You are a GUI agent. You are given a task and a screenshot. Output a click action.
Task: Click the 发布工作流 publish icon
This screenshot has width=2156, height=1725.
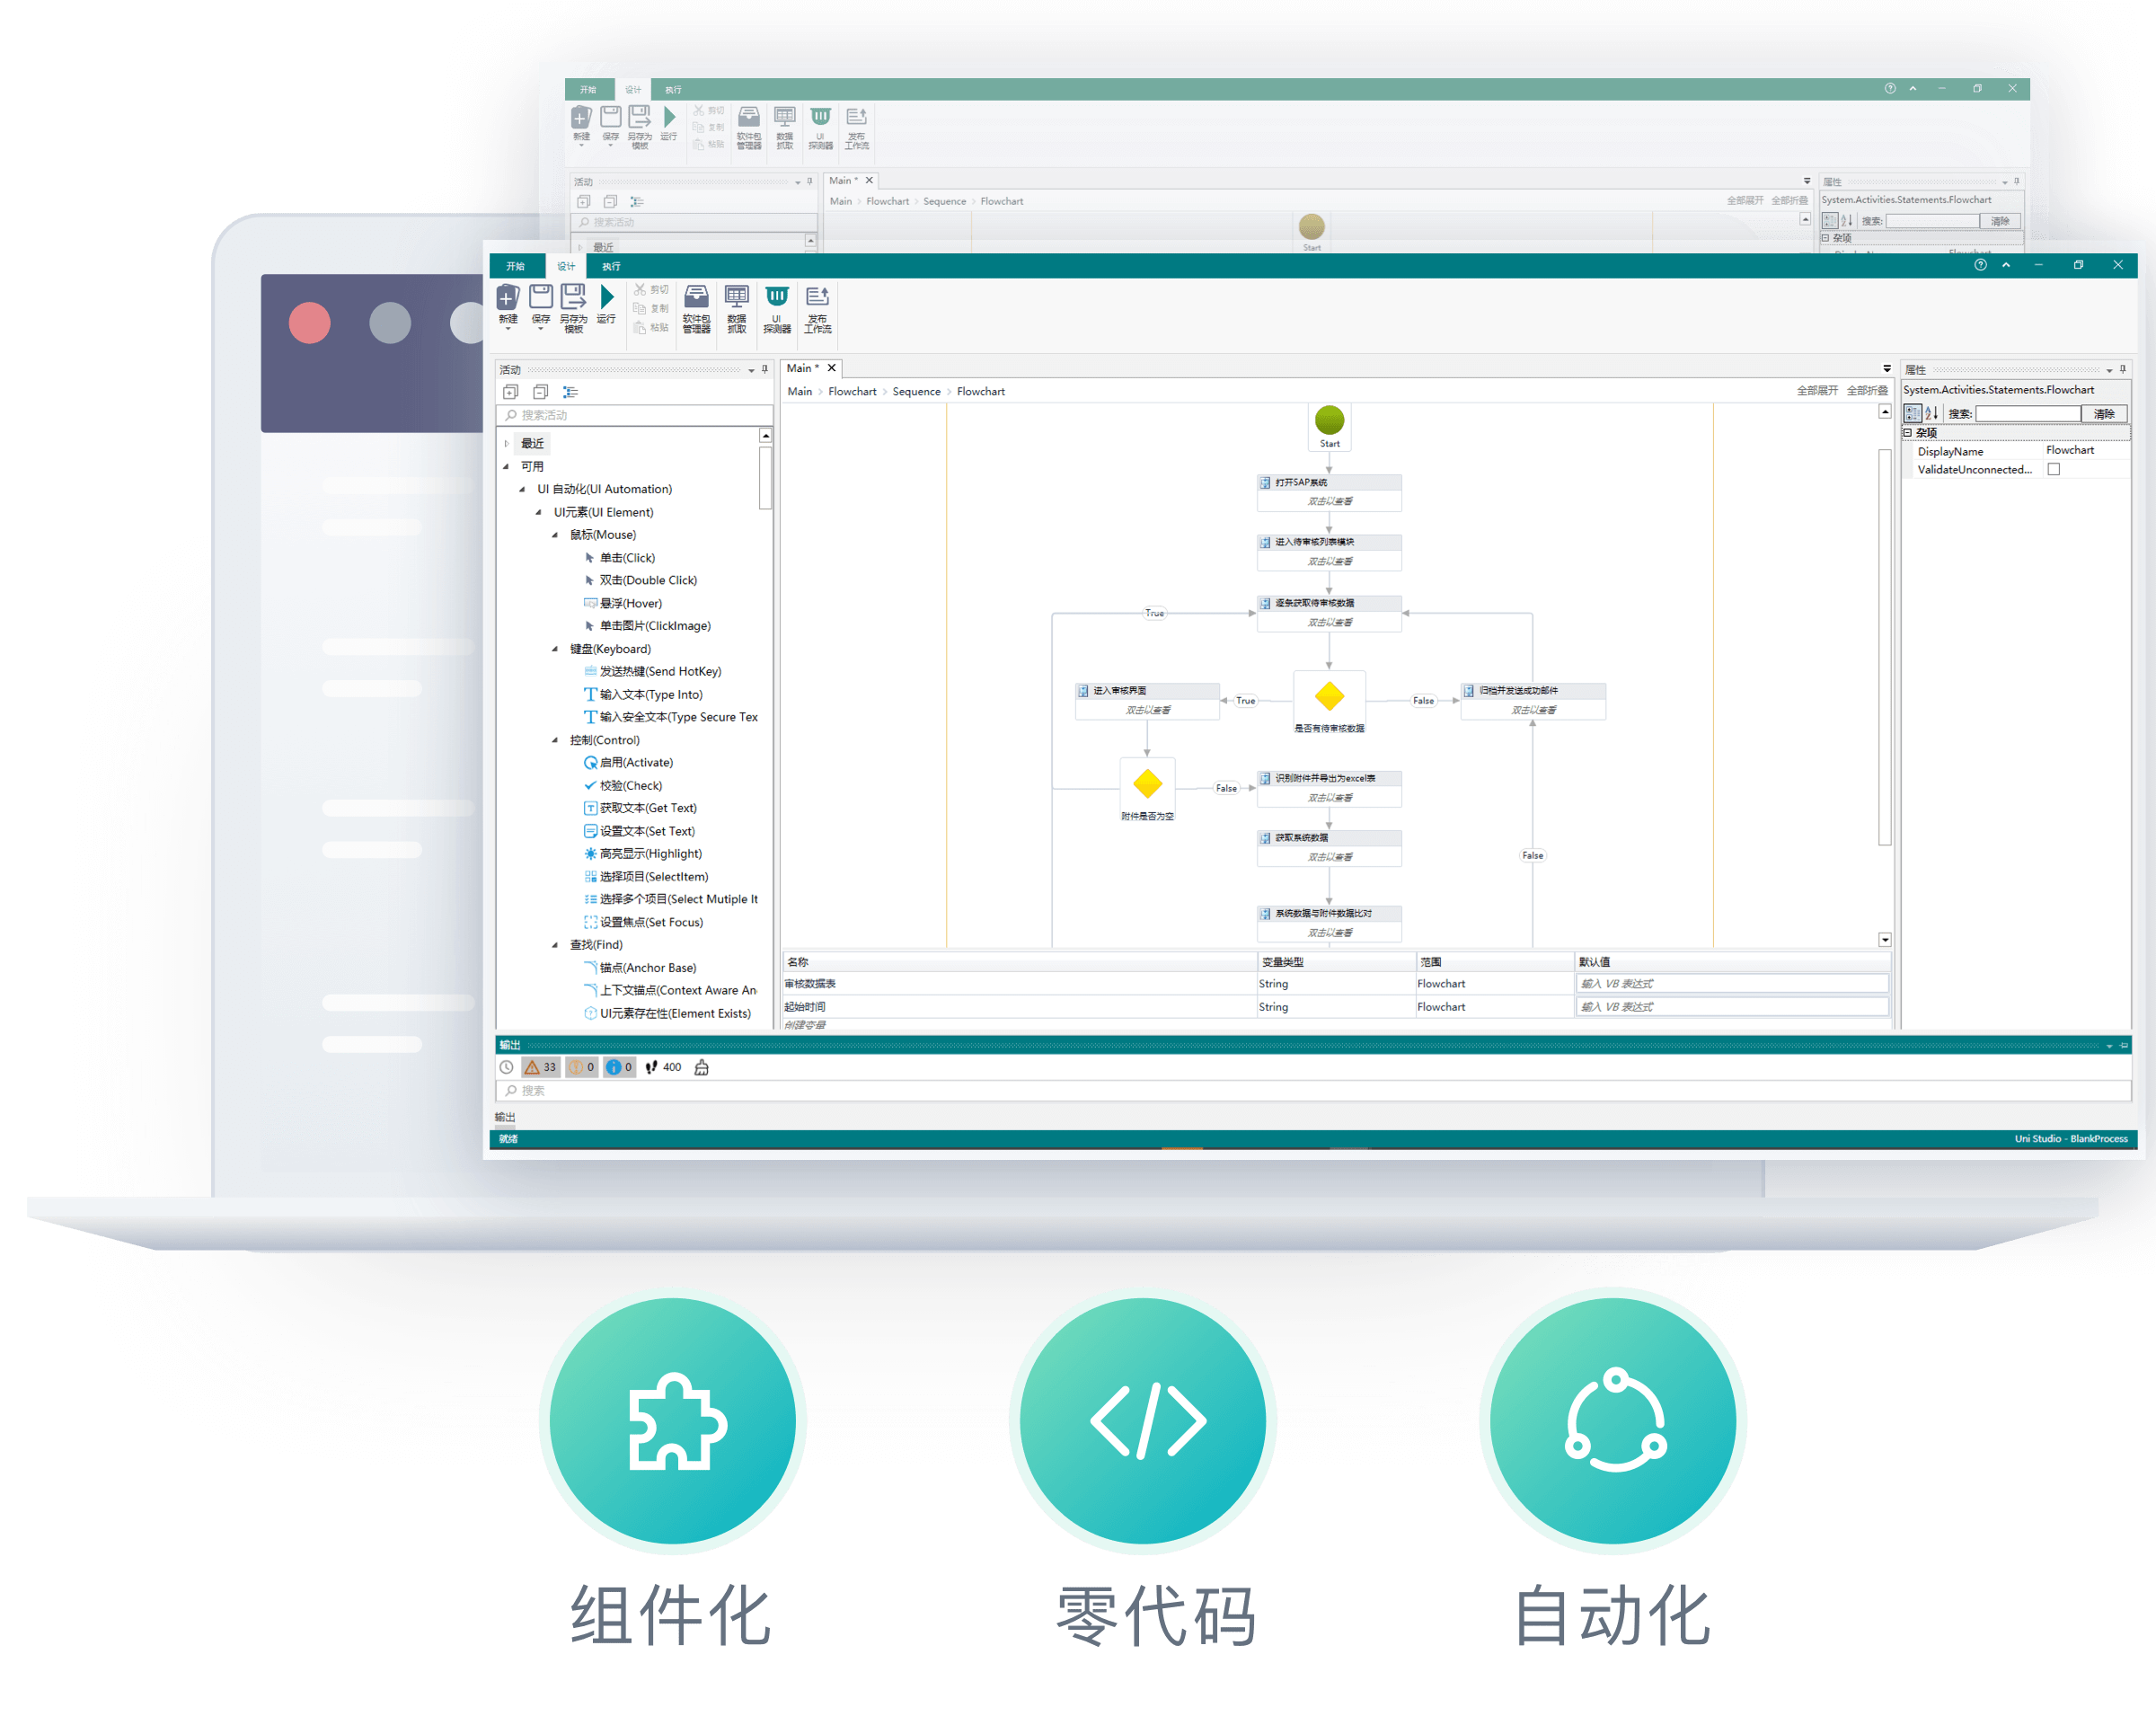[x=817, y=297]
